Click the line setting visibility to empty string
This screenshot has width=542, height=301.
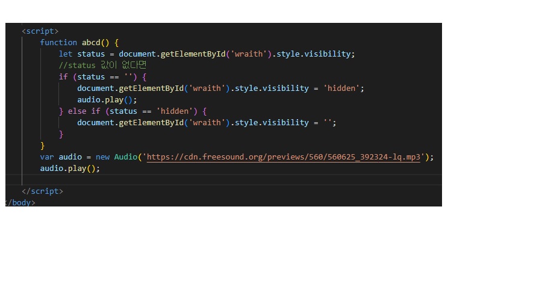pyautogui.click(x=207, y=122)
